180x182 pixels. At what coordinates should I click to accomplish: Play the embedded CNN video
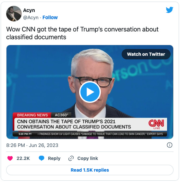tap(90, 92)
